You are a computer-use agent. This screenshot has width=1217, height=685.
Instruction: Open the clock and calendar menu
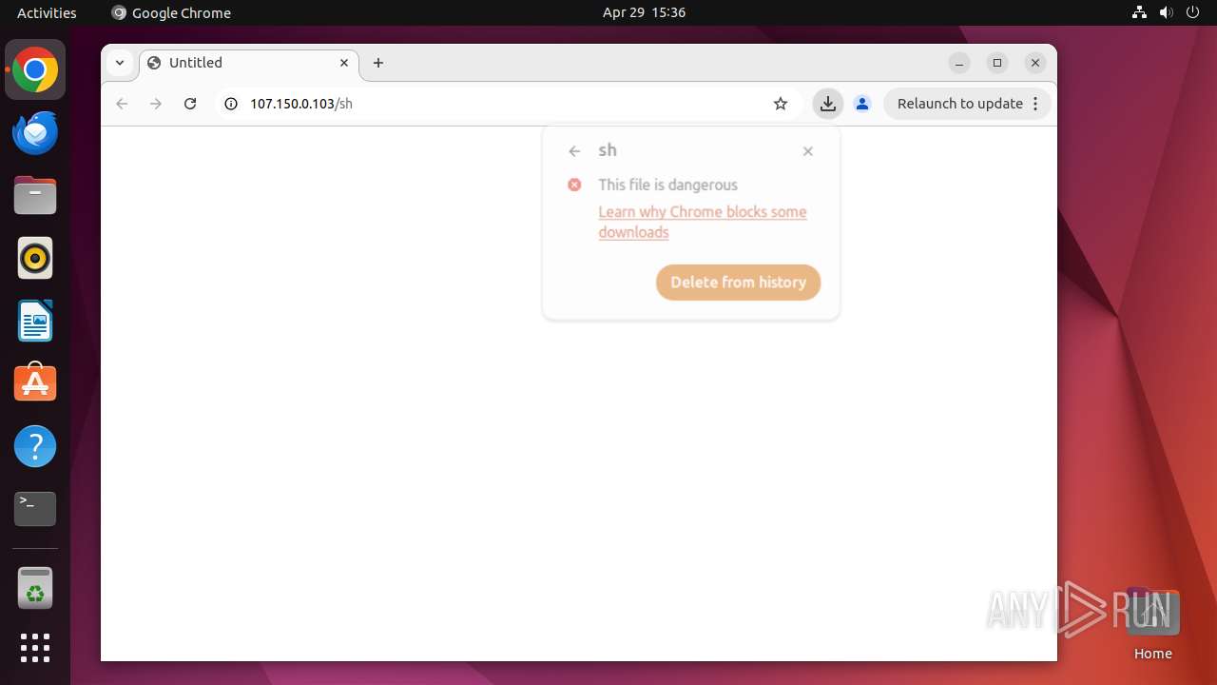click(644, 12)
